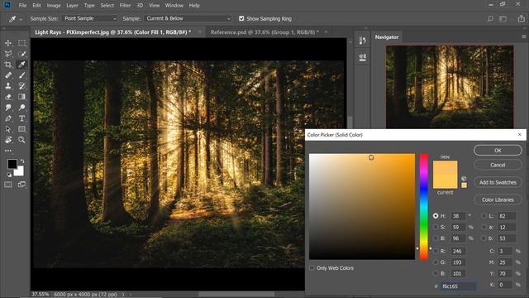Open the File menu

pos(22,6)
